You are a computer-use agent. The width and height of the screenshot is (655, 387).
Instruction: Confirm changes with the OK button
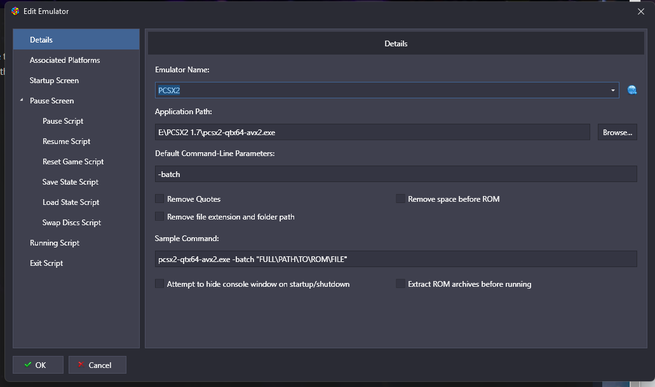tap(38, 365)
